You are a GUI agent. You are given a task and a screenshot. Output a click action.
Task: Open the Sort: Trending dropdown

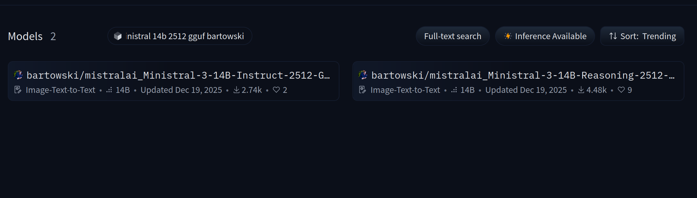pyautogui.click(x=642, y=36)
